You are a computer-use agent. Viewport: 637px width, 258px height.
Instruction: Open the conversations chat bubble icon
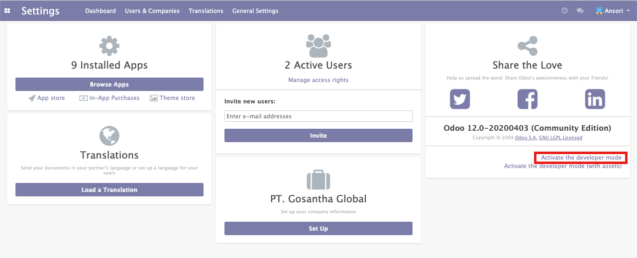(x=580, y=10)
